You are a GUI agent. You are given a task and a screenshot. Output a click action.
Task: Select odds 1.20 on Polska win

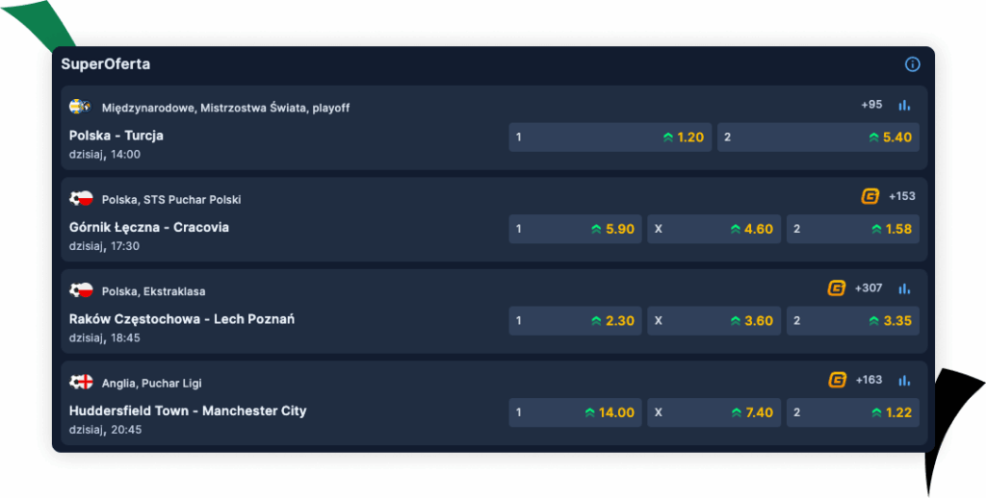[x=610, y=137]
